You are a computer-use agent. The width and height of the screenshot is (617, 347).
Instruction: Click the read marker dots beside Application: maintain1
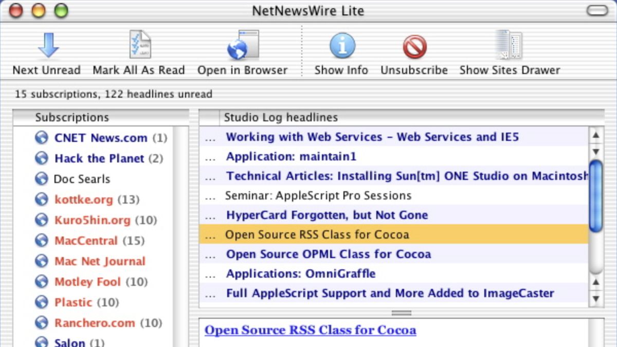[210, 158]
